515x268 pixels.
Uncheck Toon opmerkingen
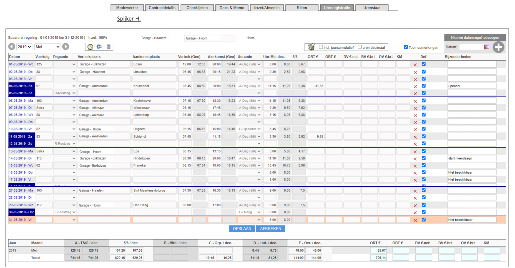406,47
